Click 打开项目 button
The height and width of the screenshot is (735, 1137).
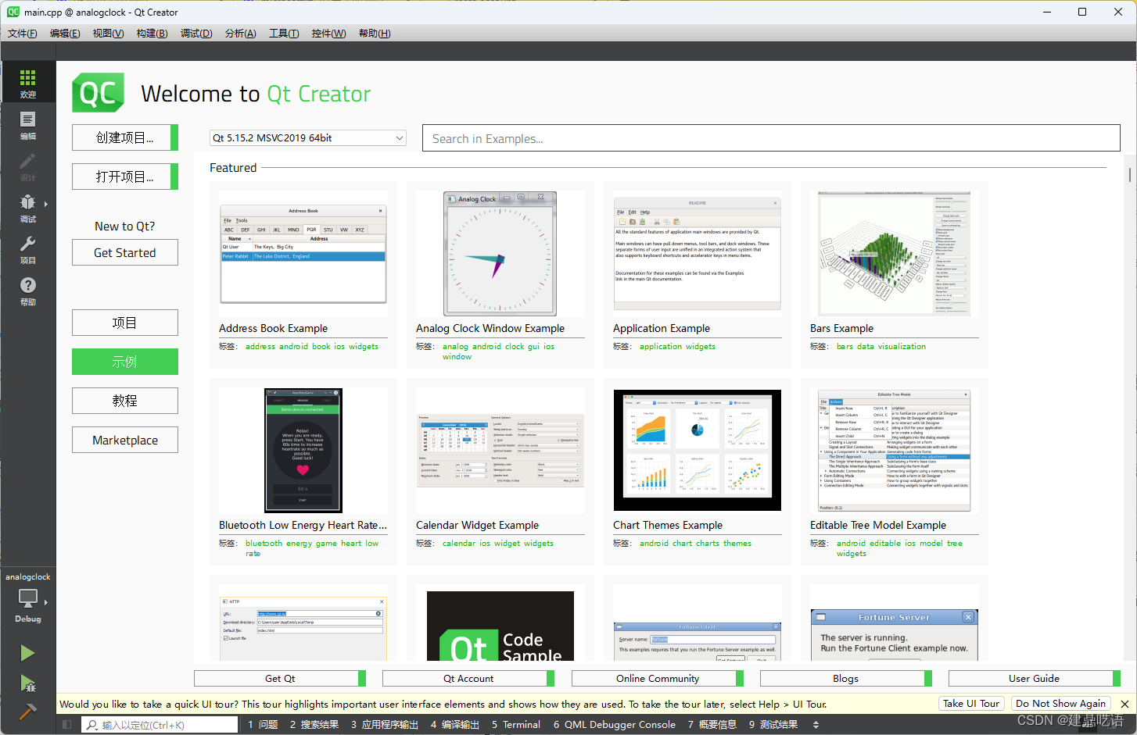(x=125, y=177)
